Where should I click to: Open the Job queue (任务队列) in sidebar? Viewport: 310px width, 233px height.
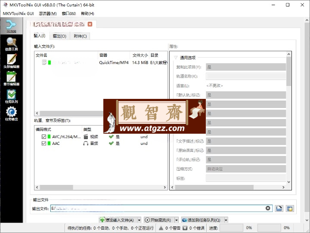pyautogui.click(x=11, y=96)
